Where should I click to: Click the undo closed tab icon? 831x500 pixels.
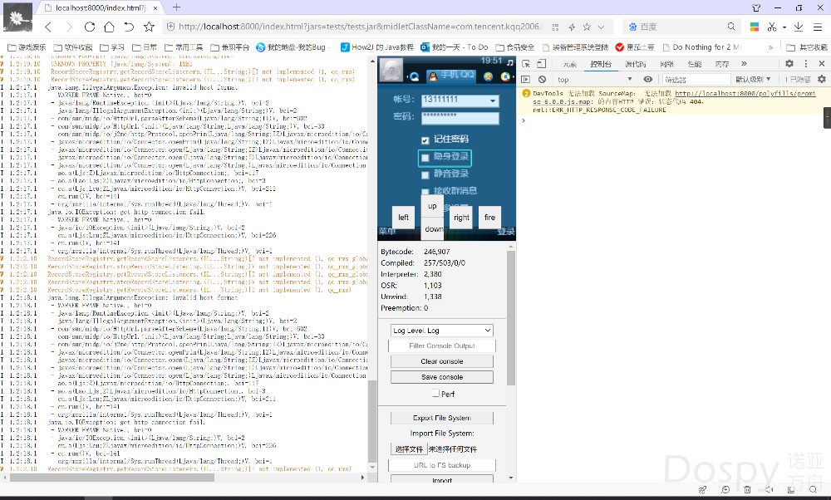tap(129, 27)
